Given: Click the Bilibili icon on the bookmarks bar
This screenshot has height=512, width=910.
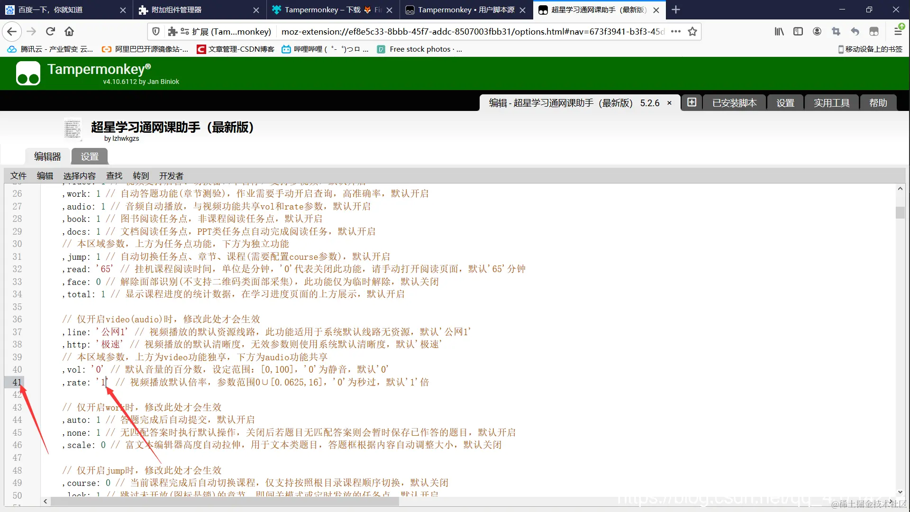Looking at the screenshot, I should click(286, 49).
